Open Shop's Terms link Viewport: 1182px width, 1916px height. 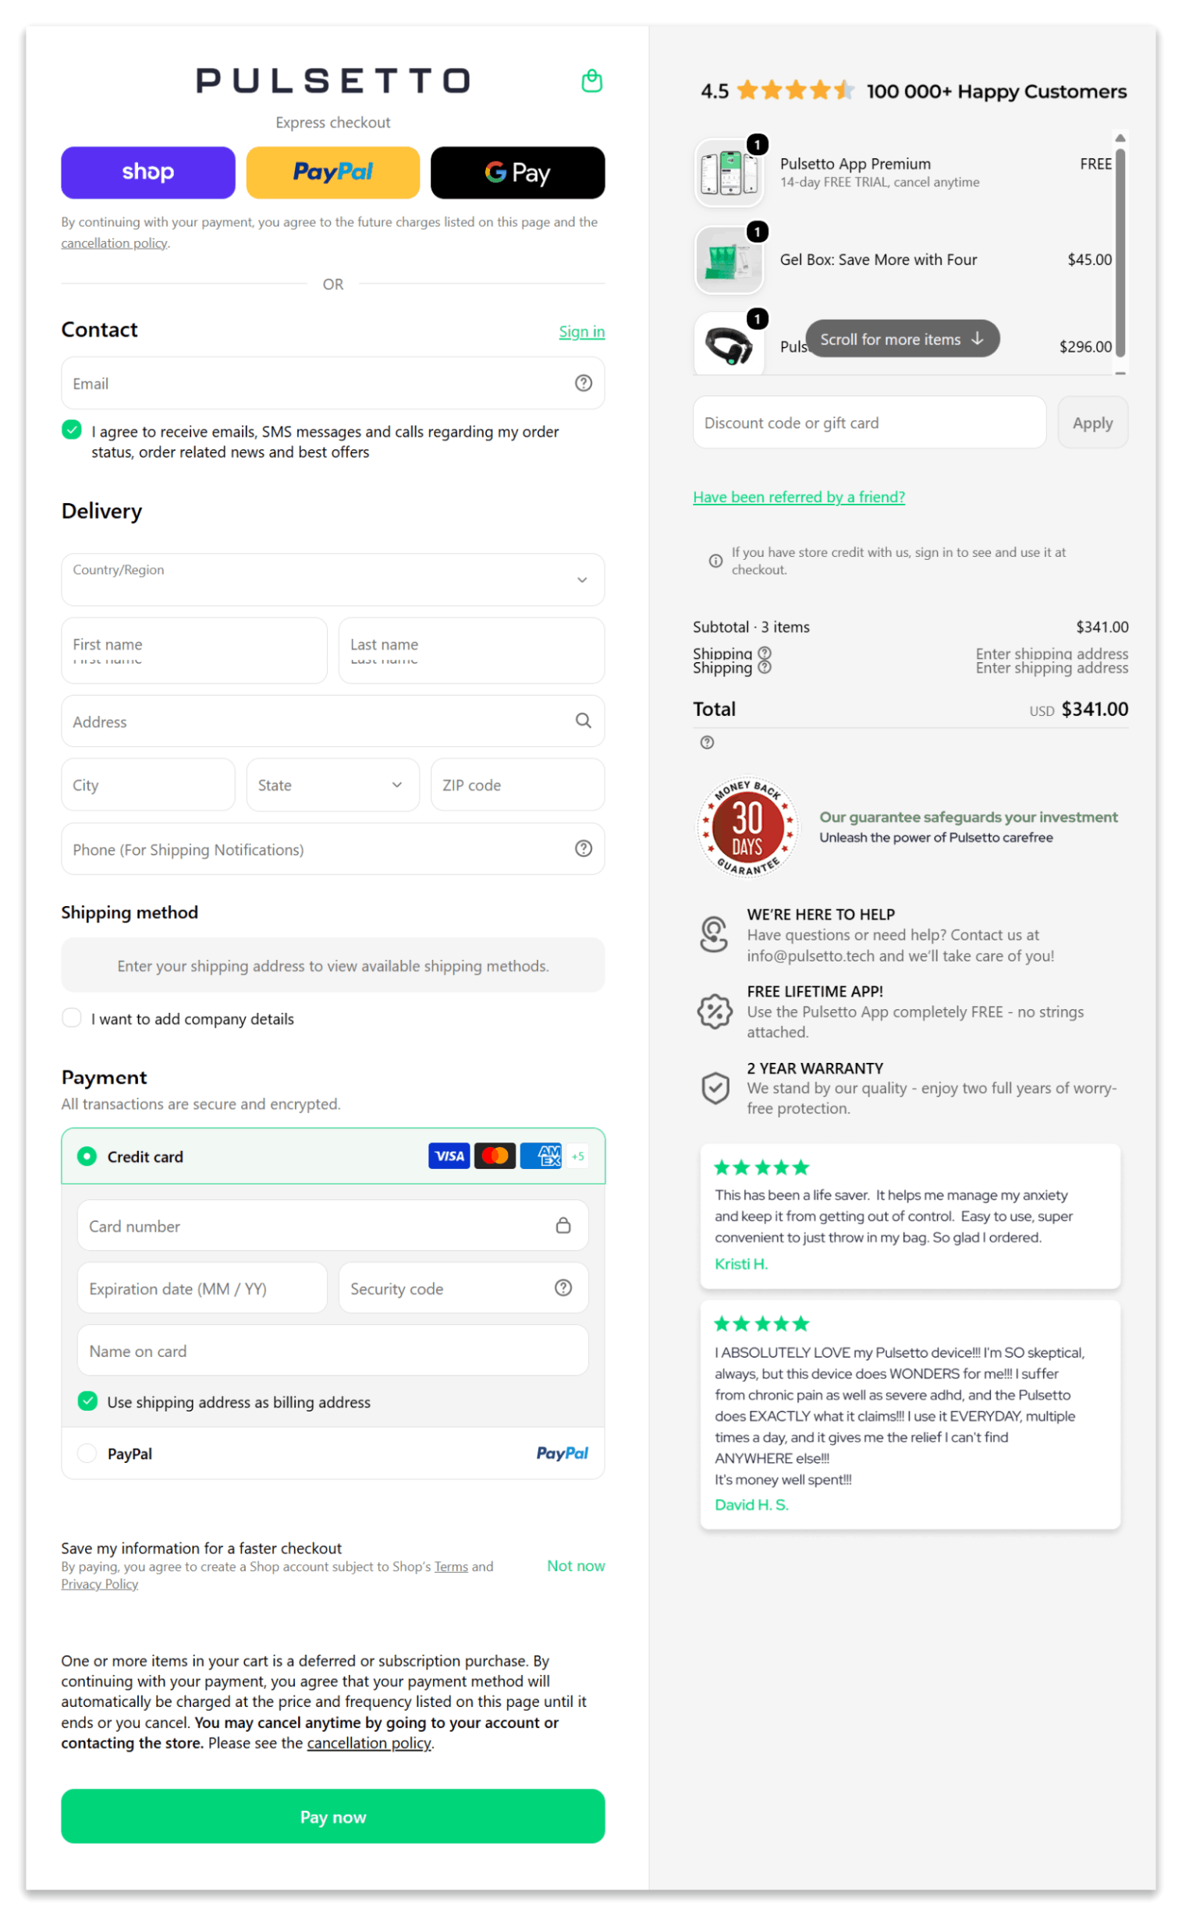[x=451, y=1566]
